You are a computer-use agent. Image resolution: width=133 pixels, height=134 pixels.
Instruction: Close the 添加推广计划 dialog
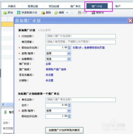(x=130, y=21)
